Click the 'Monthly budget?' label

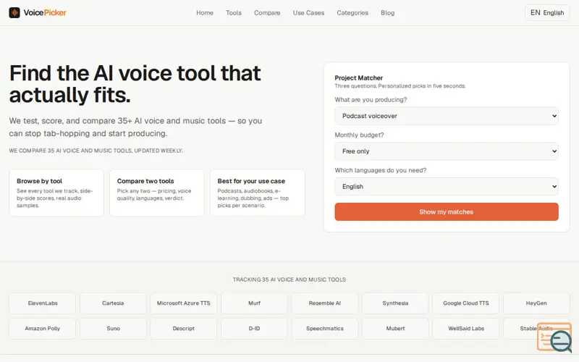[x=359, y=135]
